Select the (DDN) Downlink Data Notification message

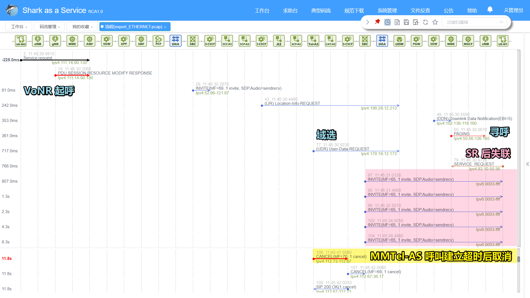pos(474,119)
